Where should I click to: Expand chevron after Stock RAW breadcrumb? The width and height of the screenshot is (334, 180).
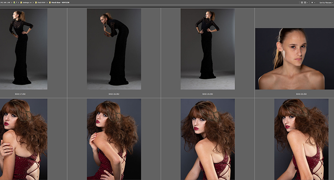[x=47, y=2]
